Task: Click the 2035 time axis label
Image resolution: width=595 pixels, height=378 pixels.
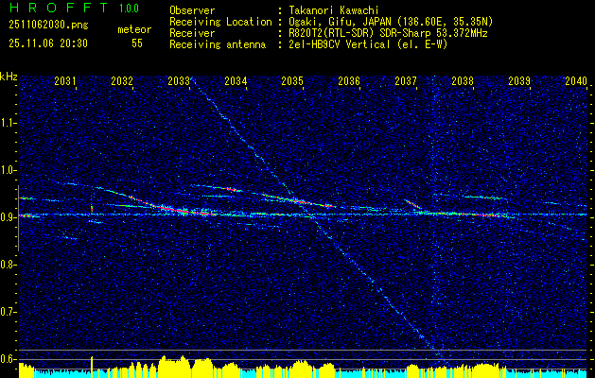Action: [292, 80]
